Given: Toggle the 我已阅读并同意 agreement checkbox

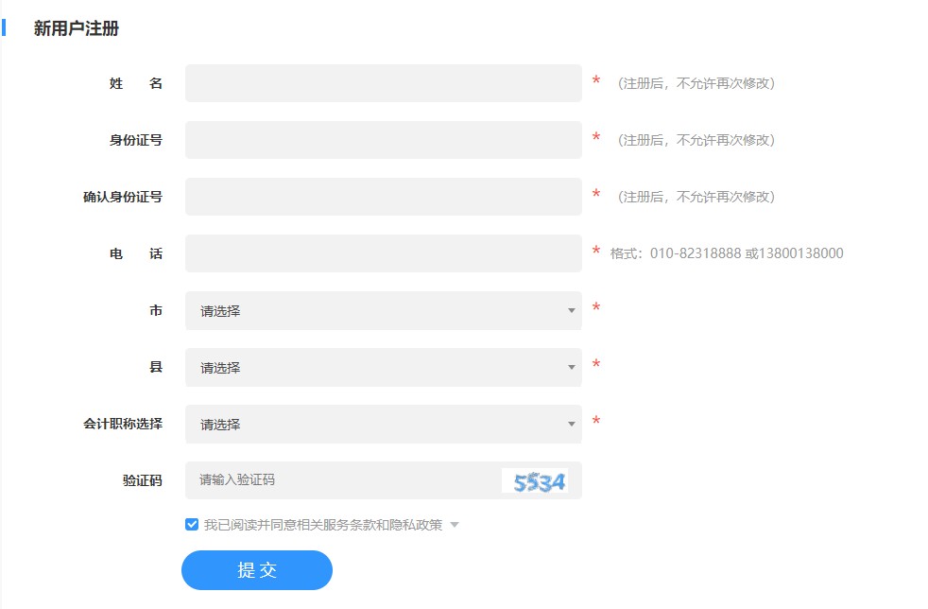Looking at the screenshot, I should coord(192,524).
